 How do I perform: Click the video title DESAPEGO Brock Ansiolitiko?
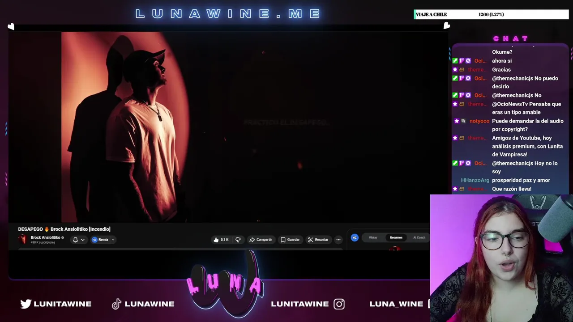64,229
